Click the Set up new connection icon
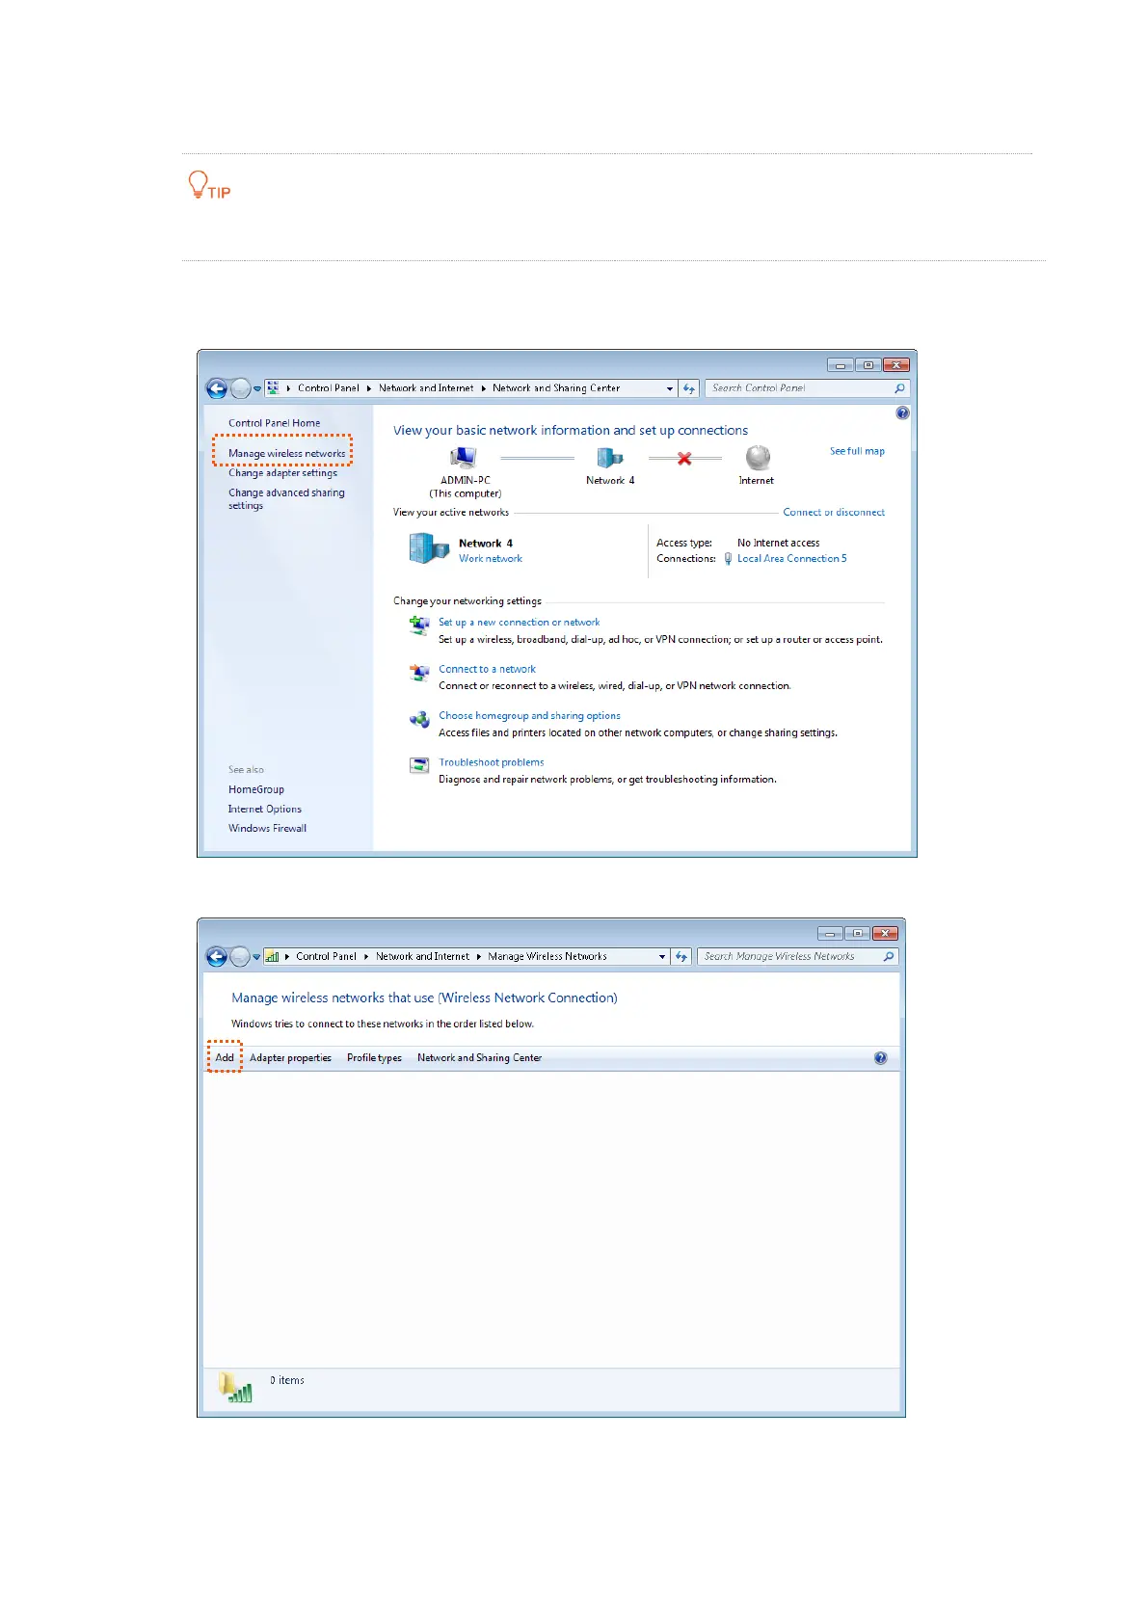This screenshot has width=1148, height=1623. tap(419, 625)
